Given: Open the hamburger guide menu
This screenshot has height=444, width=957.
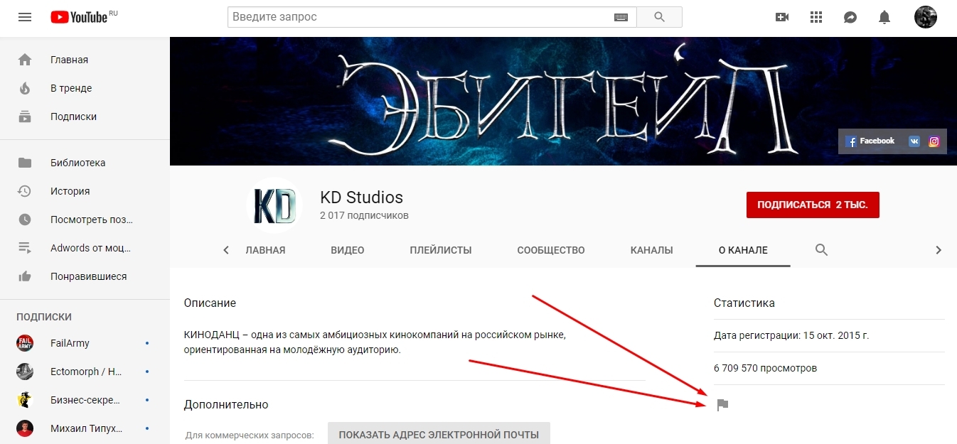Looking at the screenshot, I should point(25,17).
